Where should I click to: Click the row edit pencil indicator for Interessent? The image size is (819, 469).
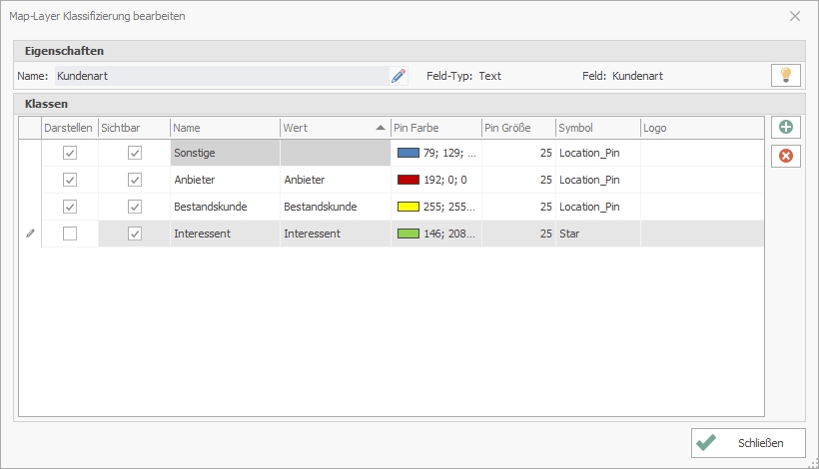pos(29,234)
